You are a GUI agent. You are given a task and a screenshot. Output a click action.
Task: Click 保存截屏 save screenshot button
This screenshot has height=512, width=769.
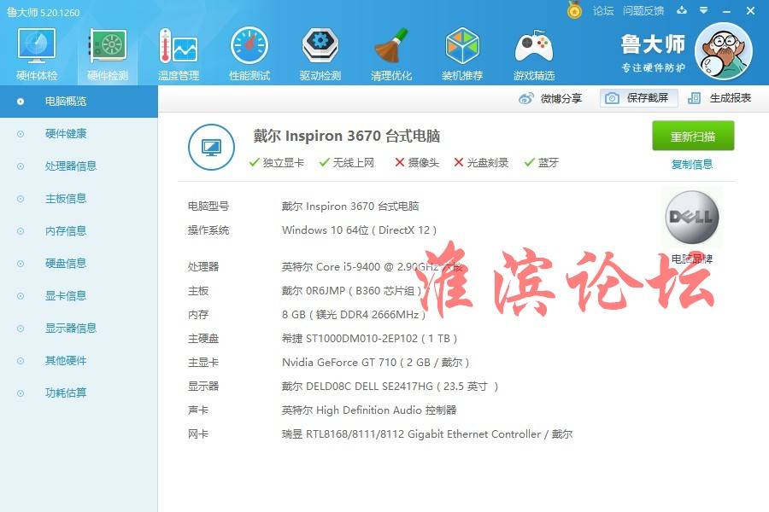(638, 98)
